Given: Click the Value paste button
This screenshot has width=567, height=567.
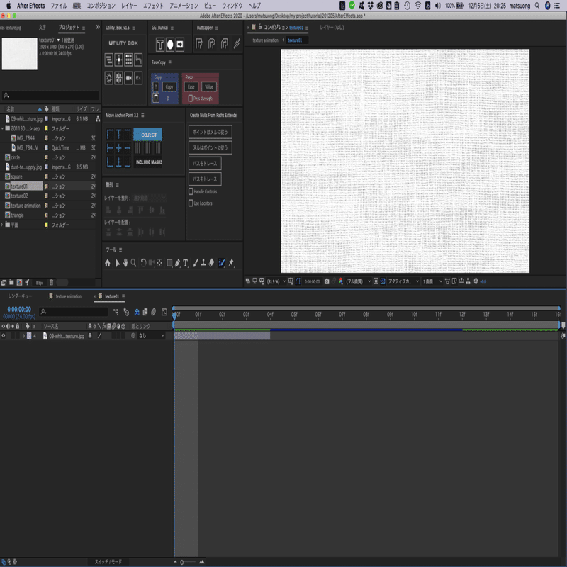Looking at the screenshot, I should 209,86.
